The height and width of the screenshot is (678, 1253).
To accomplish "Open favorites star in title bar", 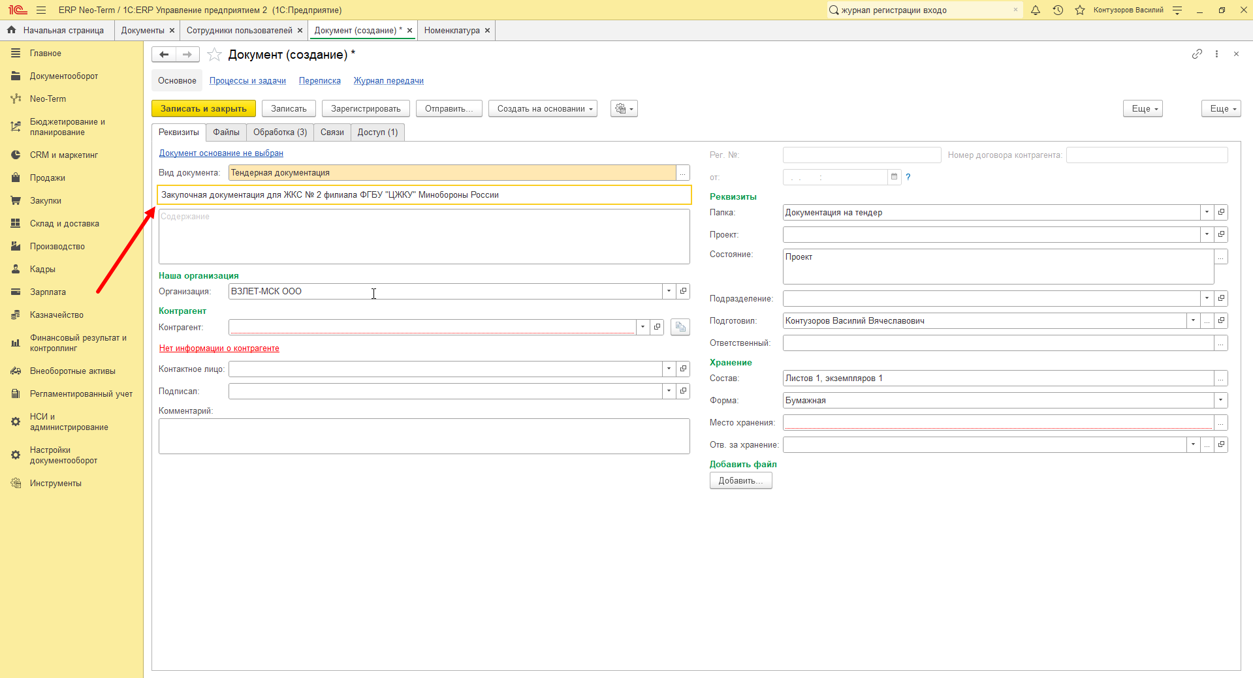I will pyautogui.click(x=1080, y=10).
